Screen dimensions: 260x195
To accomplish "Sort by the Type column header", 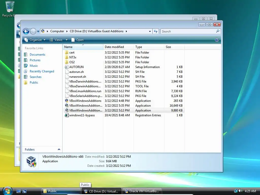I will 149,47.
